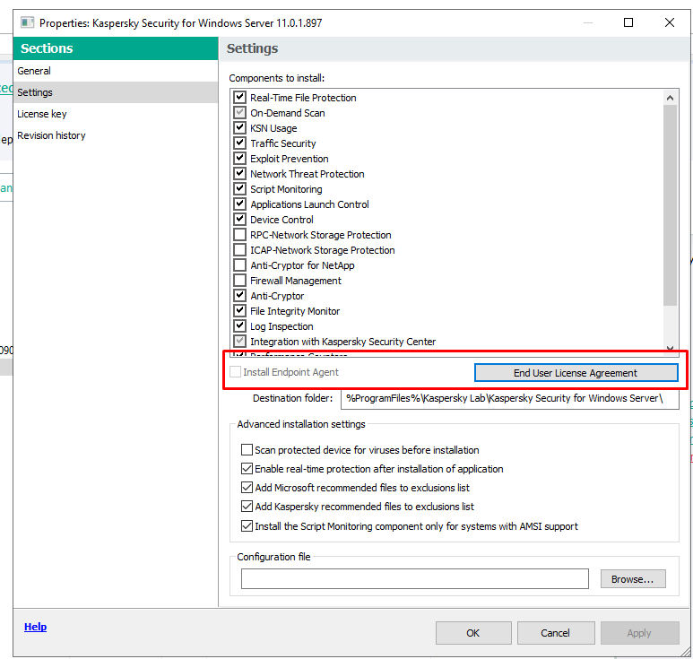Screen dimensions: 693x659
Task: Enable Firewall Management component
Action: pyautogui.click(x=239, y=281)
